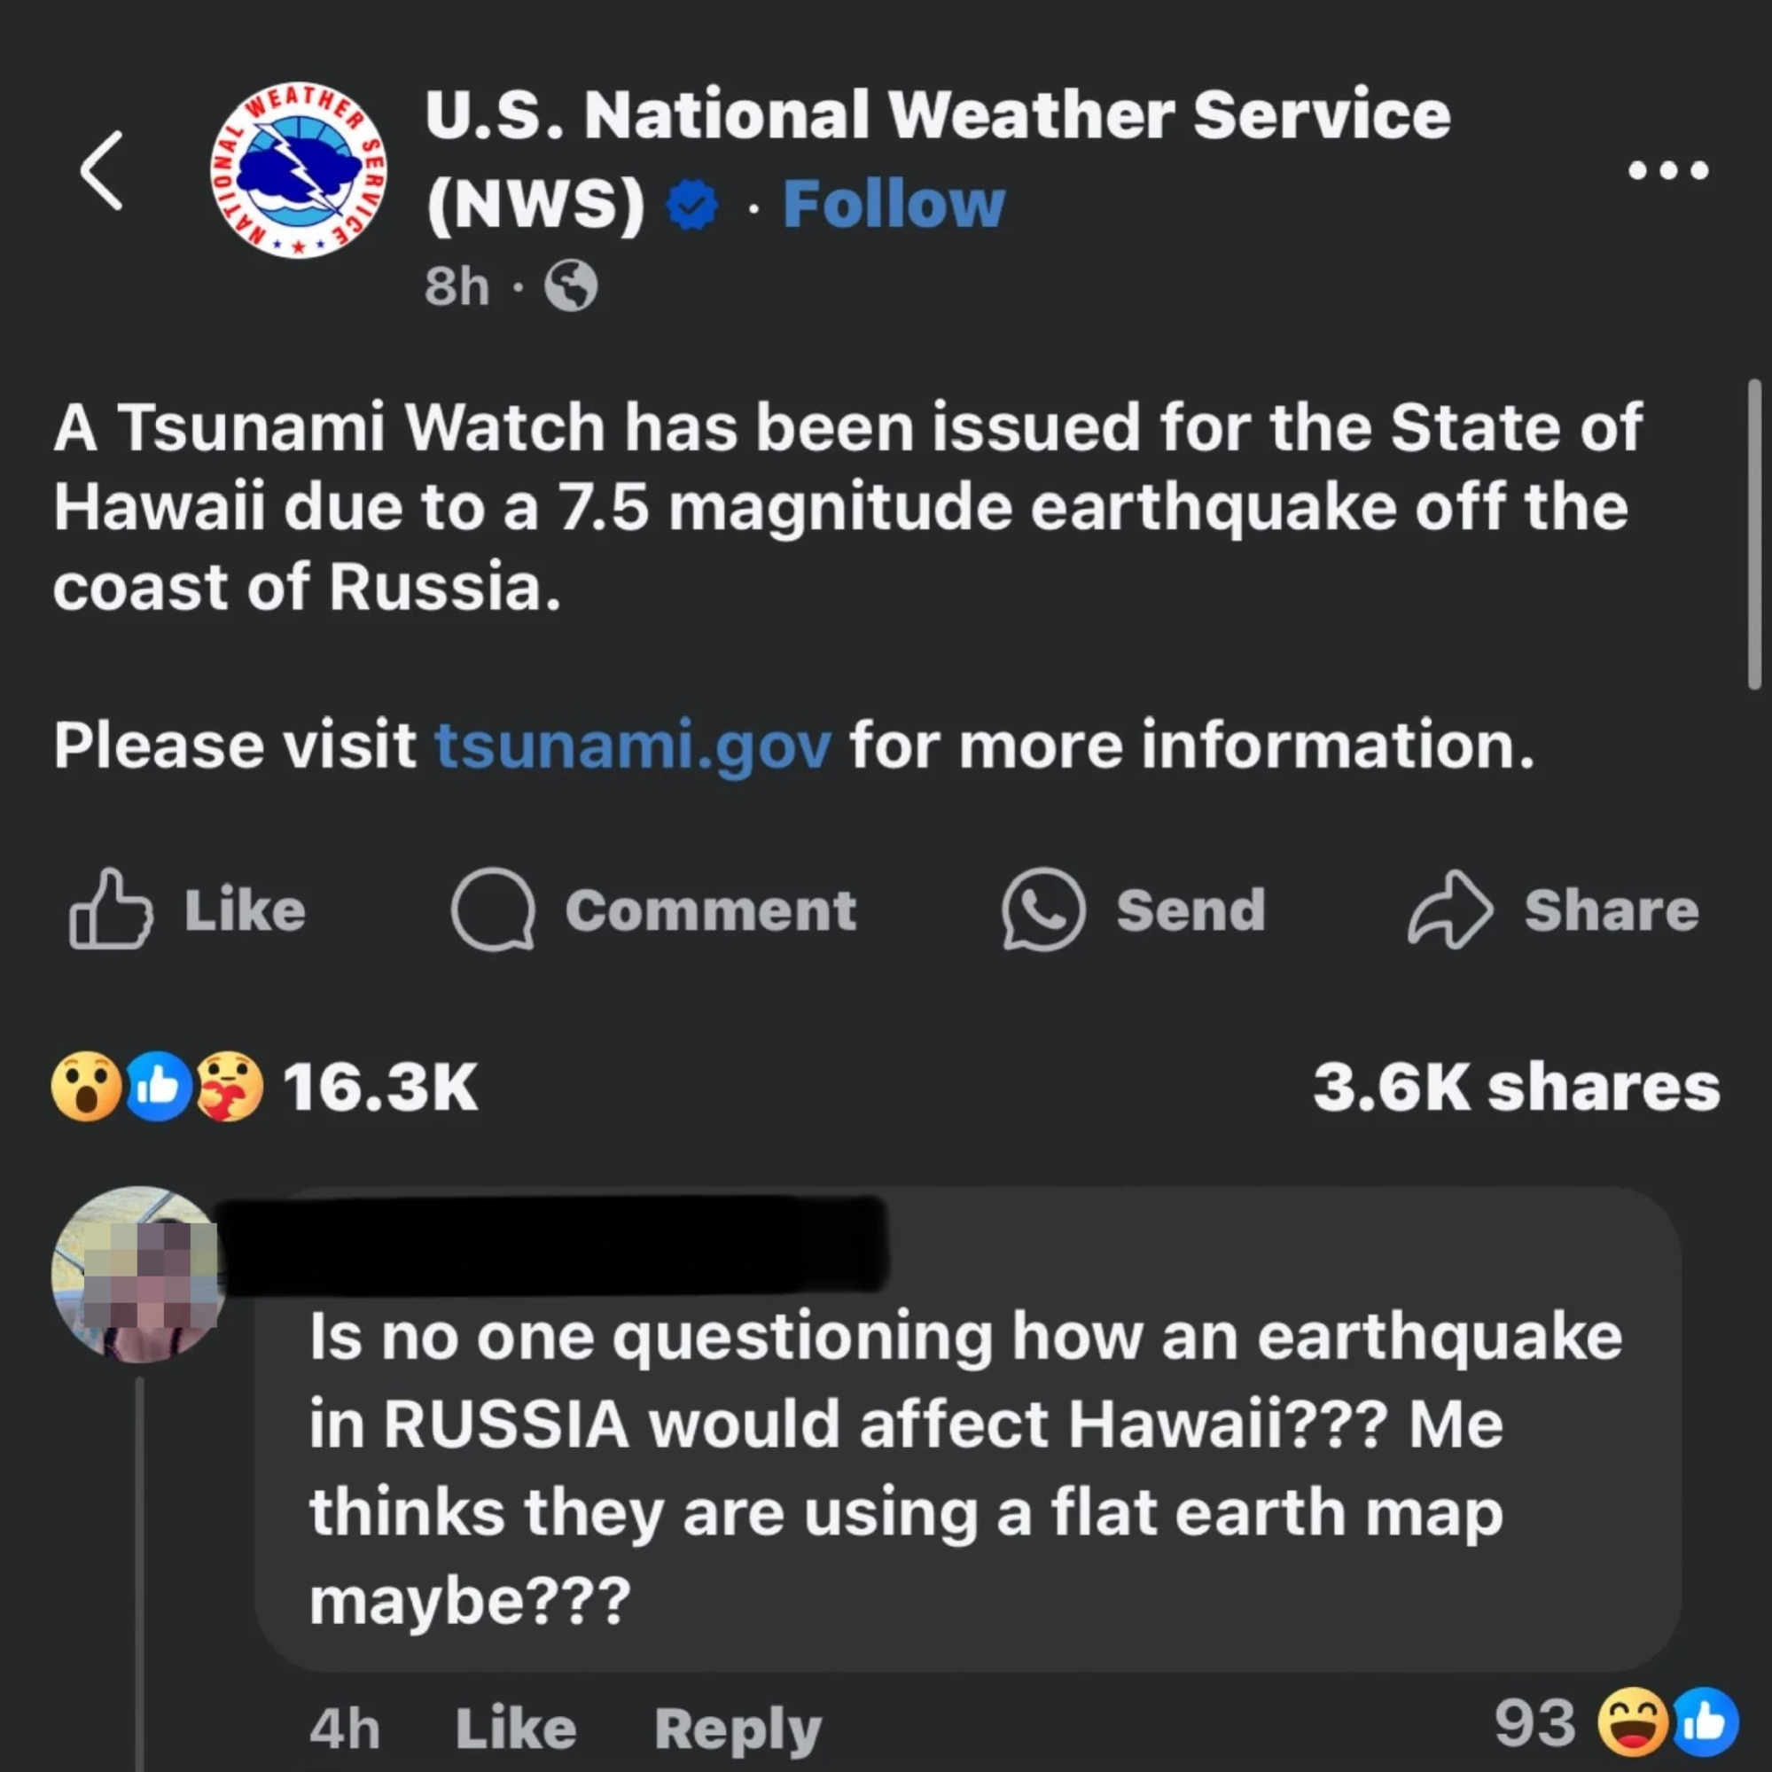Follow the U.S. National Weather Service page

point(893,204)
